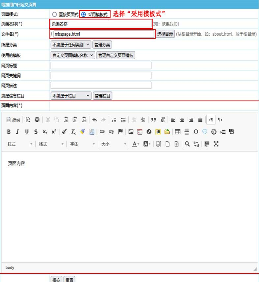Click the 选择目录 button

click(x=165, y=34)
